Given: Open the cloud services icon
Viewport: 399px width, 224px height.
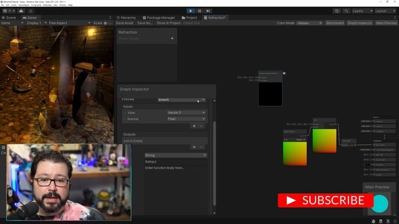Looking at the screenshot, I should (x=21, y=11).
